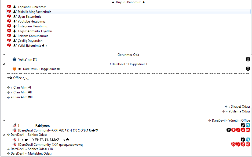252x157 pixels.
Task: Select the Görünmez Oda channel name
Action: 128,55
